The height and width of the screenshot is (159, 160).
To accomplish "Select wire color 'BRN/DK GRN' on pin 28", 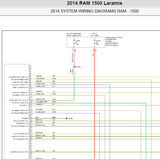I will (x=41, y=135).
